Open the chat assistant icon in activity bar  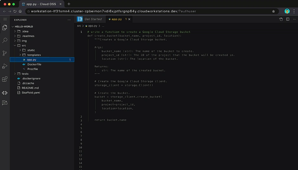[x=5, y=103]
